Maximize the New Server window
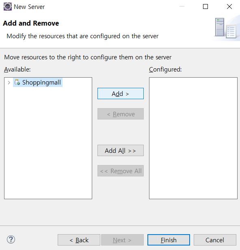 (x=205, y=7)
